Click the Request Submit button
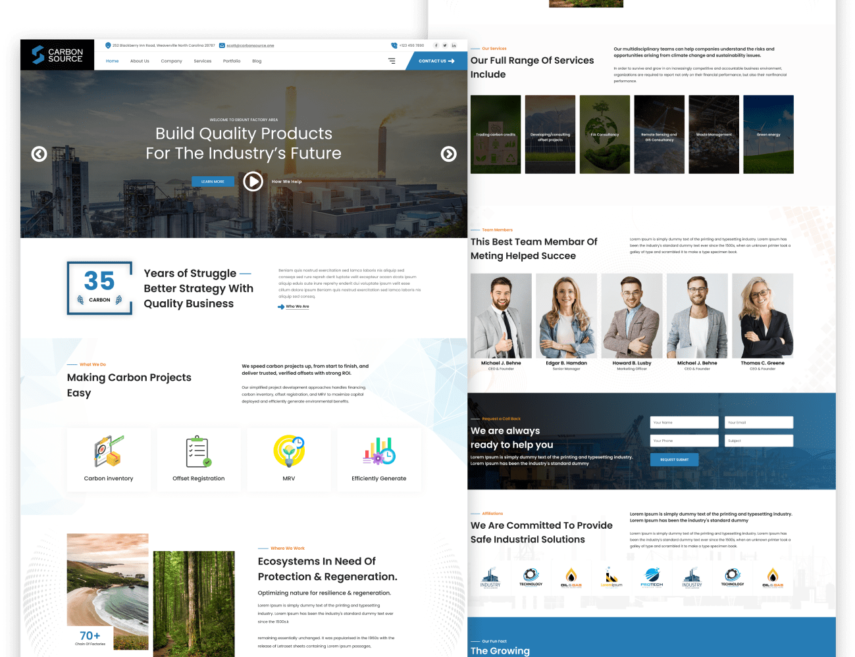The height and width of the screenshot is (657, 855). (675, 460)
